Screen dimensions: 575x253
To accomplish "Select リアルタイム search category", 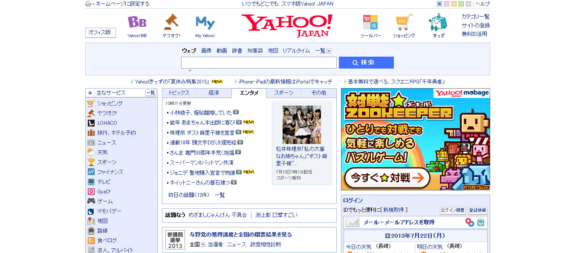I will coord(296,51).
